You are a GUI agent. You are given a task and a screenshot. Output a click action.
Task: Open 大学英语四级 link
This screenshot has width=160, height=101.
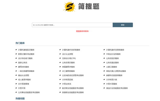pos(67,79)
